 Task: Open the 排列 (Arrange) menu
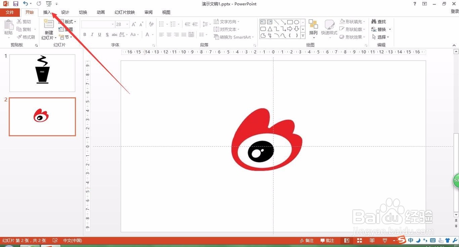click(313, 29)
